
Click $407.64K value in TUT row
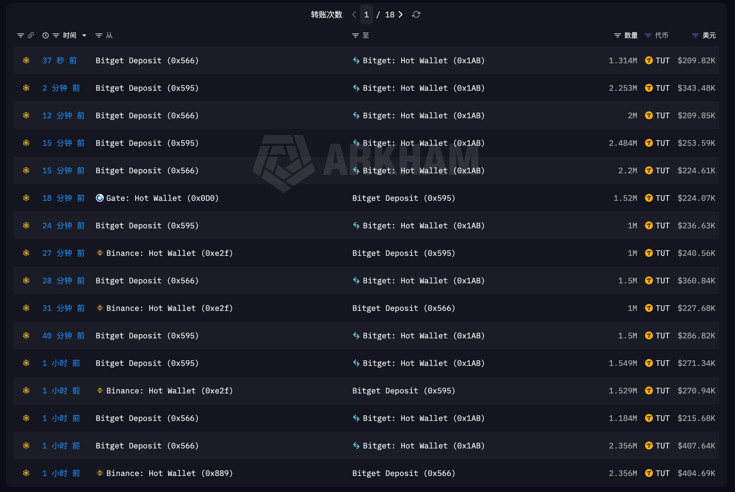point(696,446)
